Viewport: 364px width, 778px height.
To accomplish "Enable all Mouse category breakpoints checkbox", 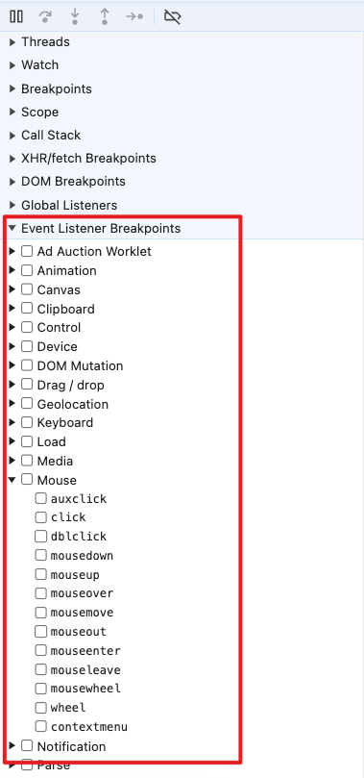I will pos(27,480).
